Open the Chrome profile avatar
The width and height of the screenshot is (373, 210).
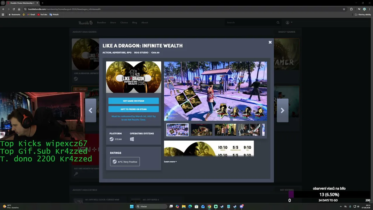pos(364,9)
